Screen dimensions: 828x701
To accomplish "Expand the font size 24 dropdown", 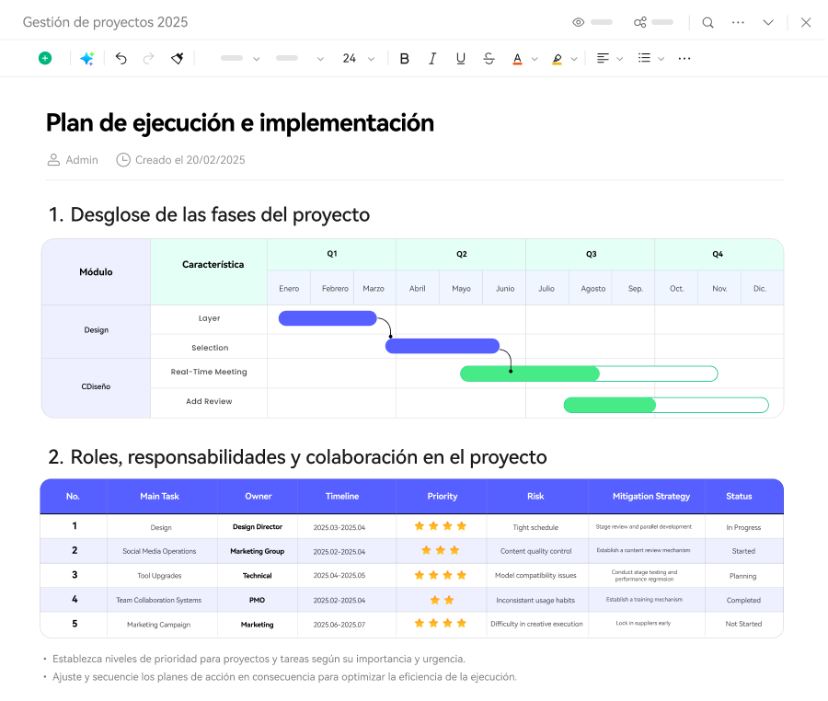I will tap(371, 58).
